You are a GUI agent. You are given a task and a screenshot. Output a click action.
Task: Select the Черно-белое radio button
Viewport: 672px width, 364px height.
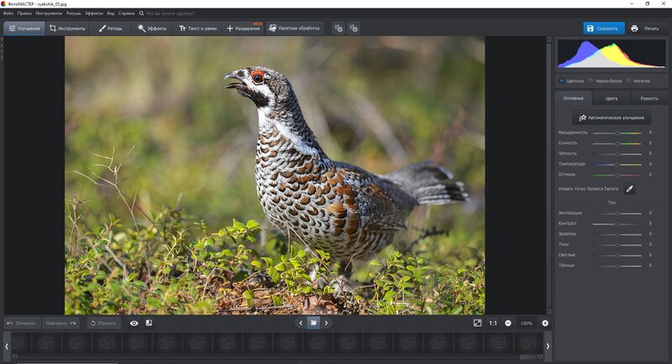tap(591, 81)
